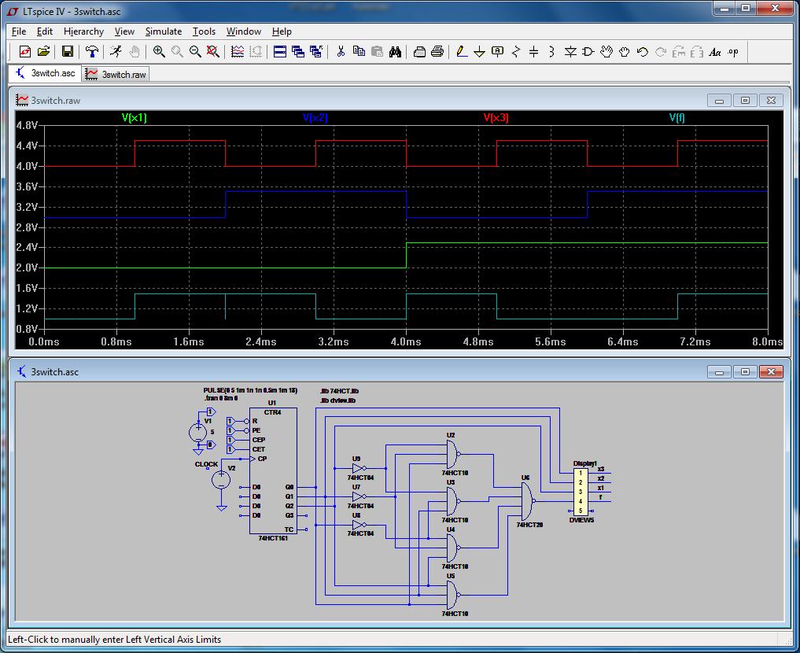
Task: Run the simulation with the running-man icon
Action: click(116, 51)
